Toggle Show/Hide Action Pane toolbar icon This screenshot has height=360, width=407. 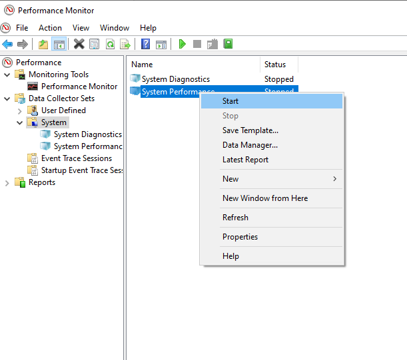161,45
